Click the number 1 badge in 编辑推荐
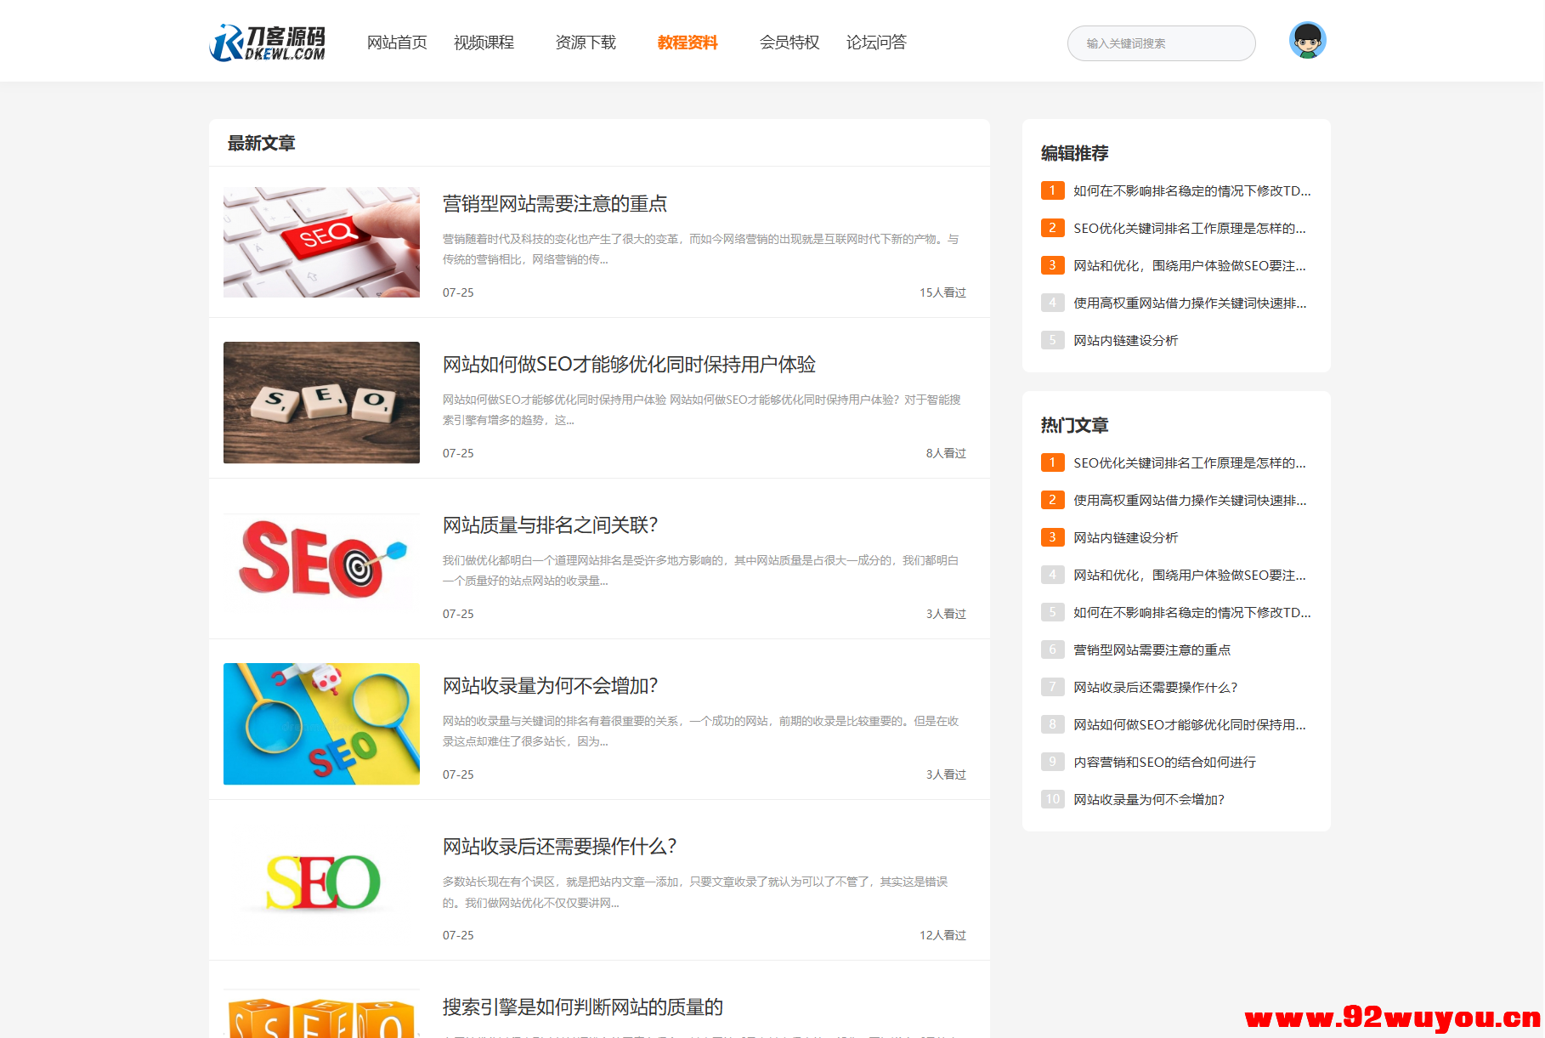Screen dimensions: 1545x1038 1052,190
